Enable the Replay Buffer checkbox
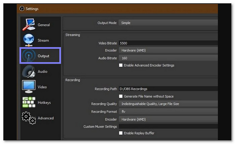 [x=121, y=133]
